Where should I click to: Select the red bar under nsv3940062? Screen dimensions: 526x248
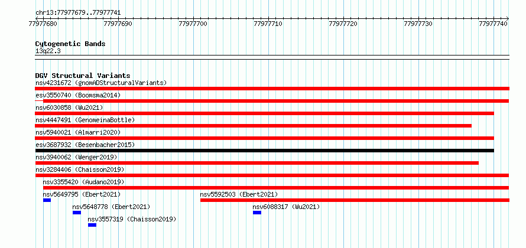coord(257,163)
